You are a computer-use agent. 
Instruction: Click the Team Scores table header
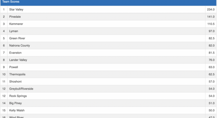click(11, 2)
